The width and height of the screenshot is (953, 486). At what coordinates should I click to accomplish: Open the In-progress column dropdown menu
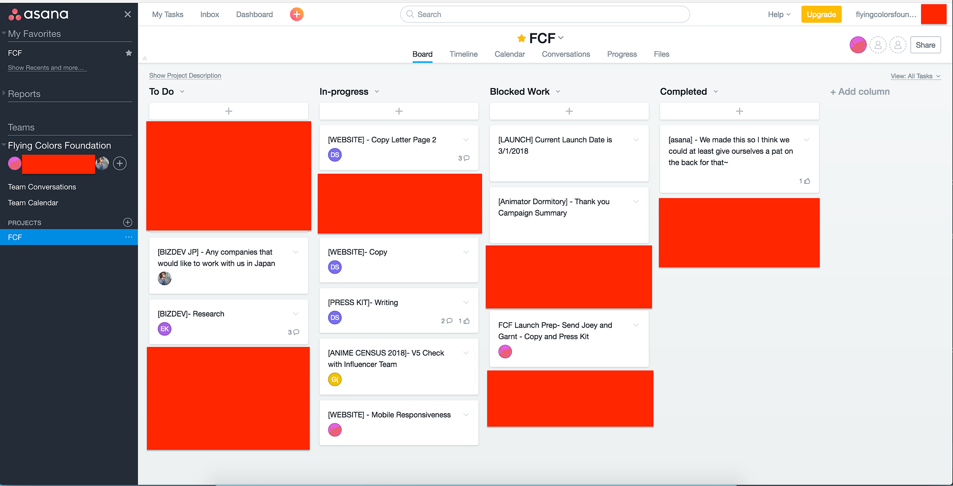point(377,91)
